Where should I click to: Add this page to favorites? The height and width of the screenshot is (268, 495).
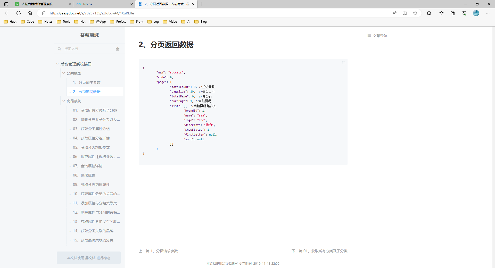point(415,13)
